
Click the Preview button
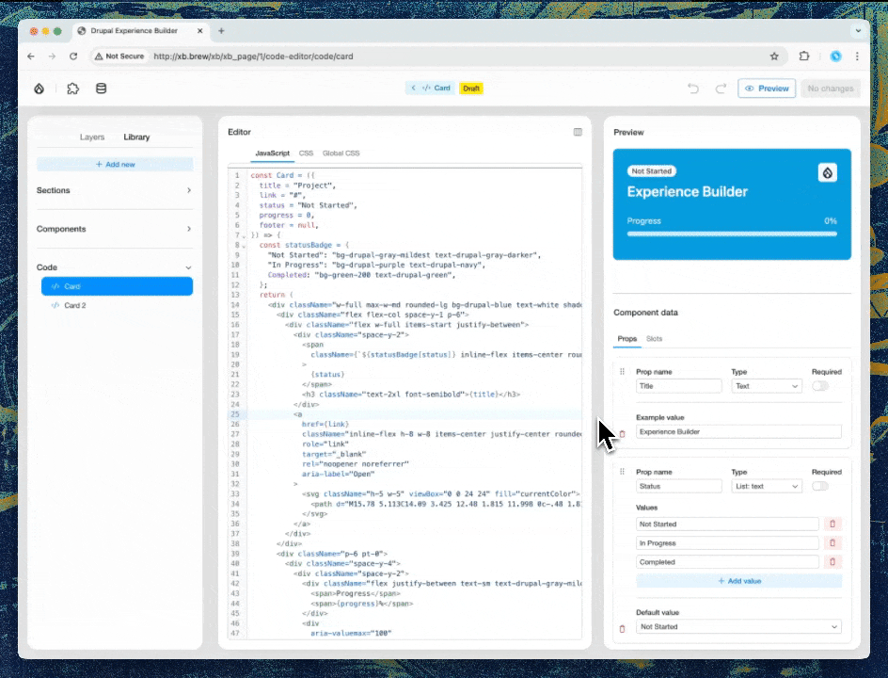pos(766,89)
